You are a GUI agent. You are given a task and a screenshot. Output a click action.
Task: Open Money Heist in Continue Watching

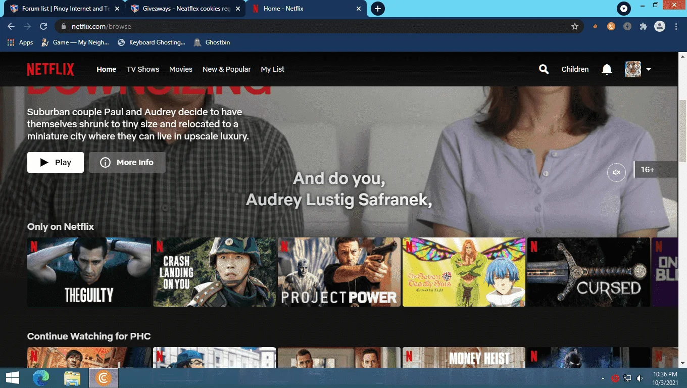click(464, 357)
